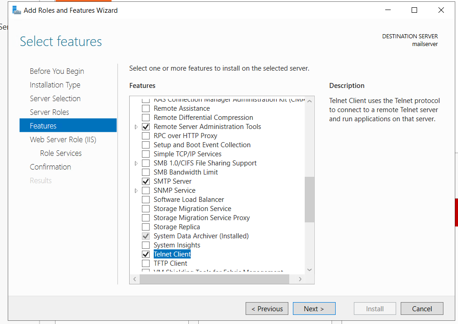Close the wizard with the X icon
The width and height of the screenshot is (458, 324).
coord(441,10)
